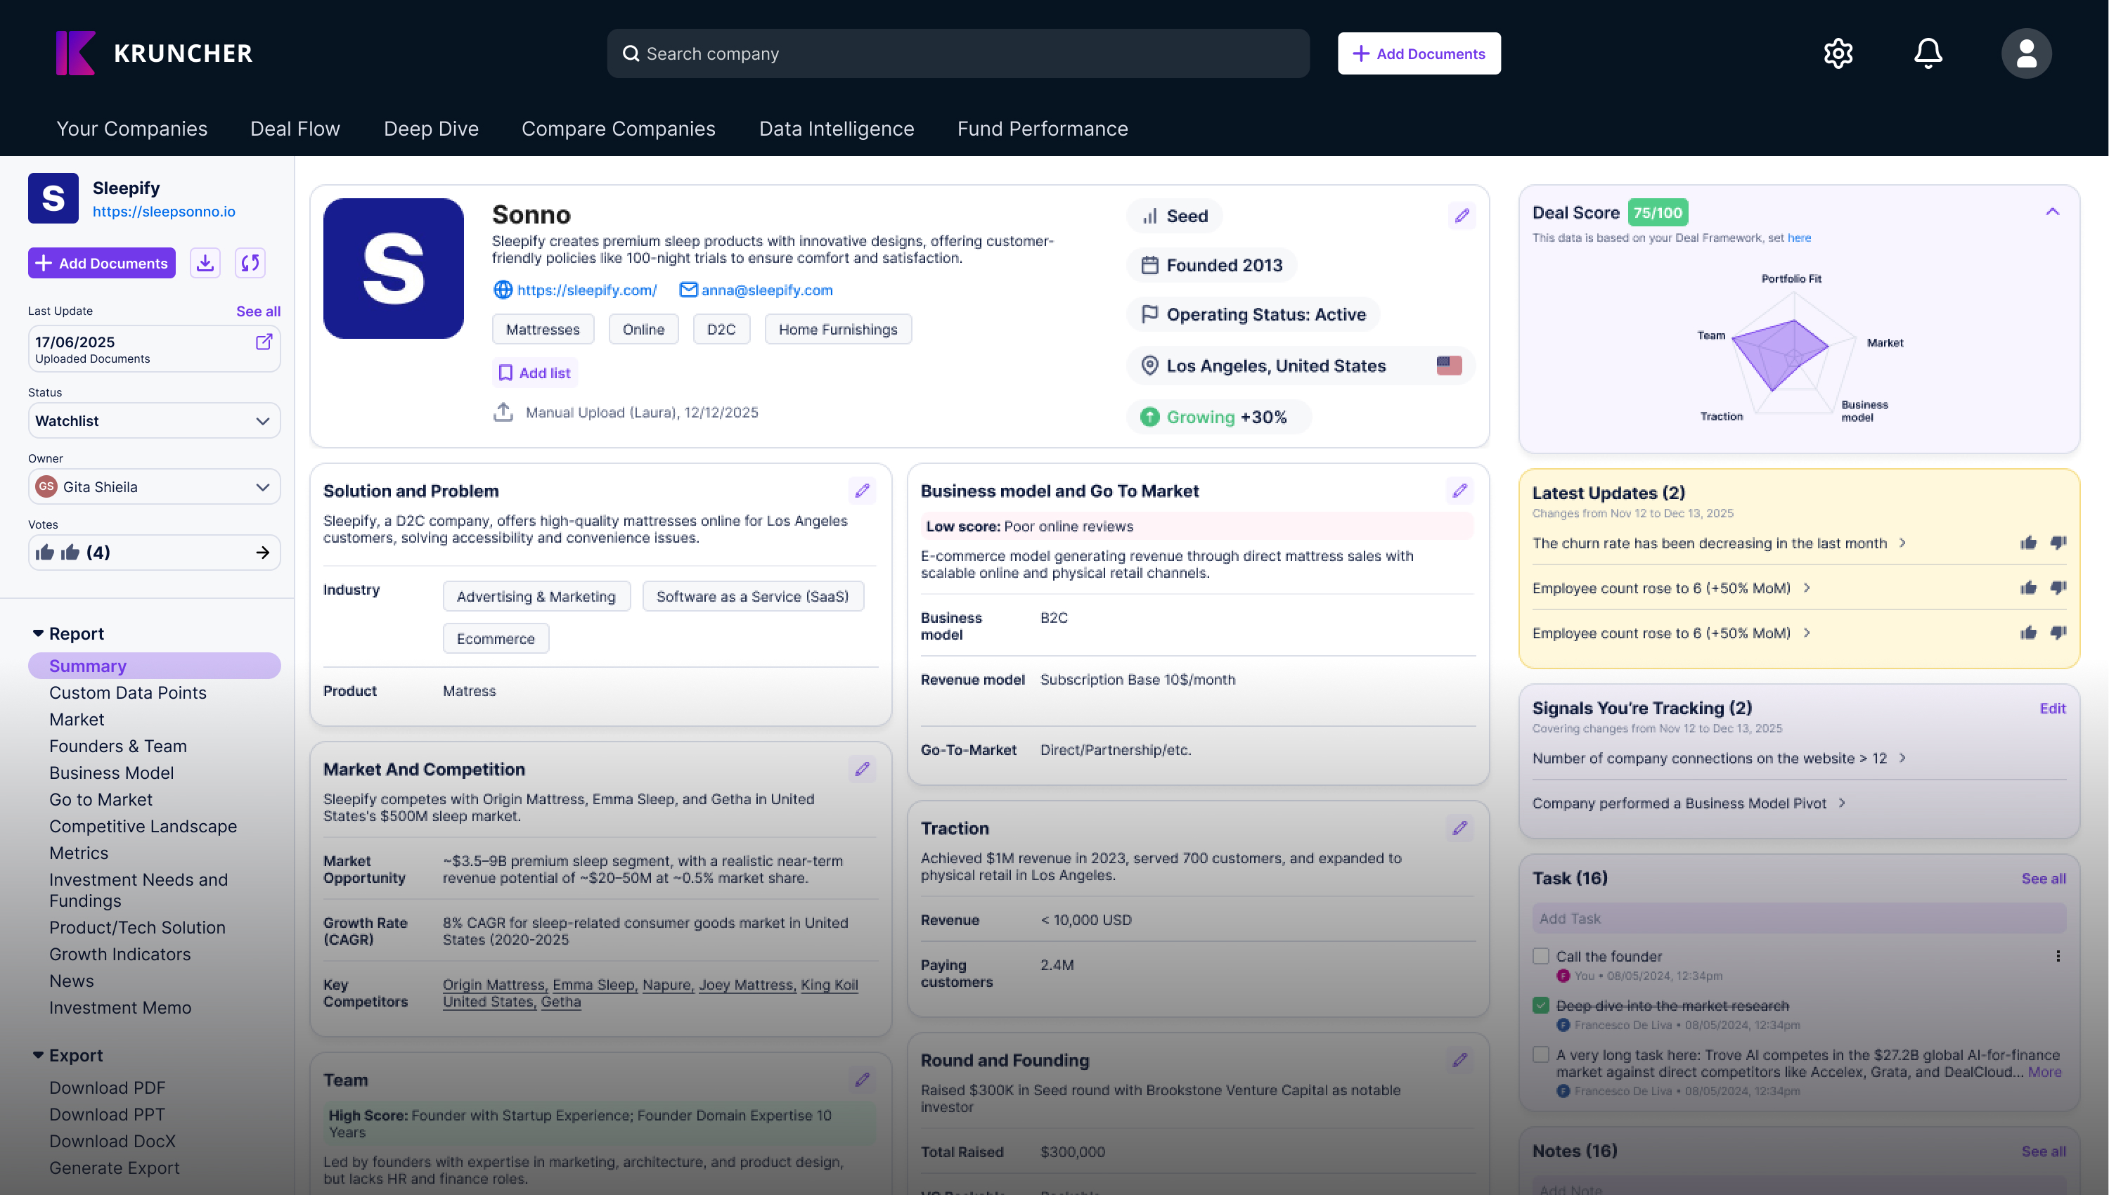This screenshot has height=1195, width=2109.
Task: Click the Search company field
Action: click(957, 53)
